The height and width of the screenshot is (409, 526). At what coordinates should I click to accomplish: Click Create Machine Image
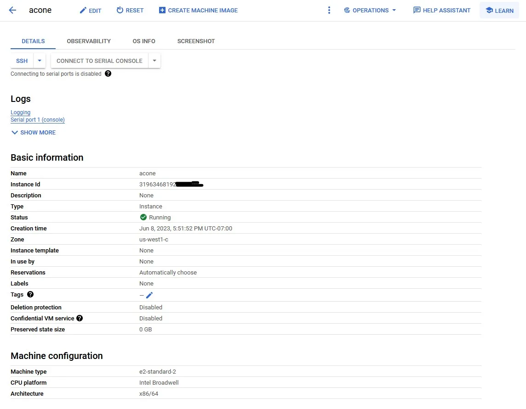[x=198, y=10]
